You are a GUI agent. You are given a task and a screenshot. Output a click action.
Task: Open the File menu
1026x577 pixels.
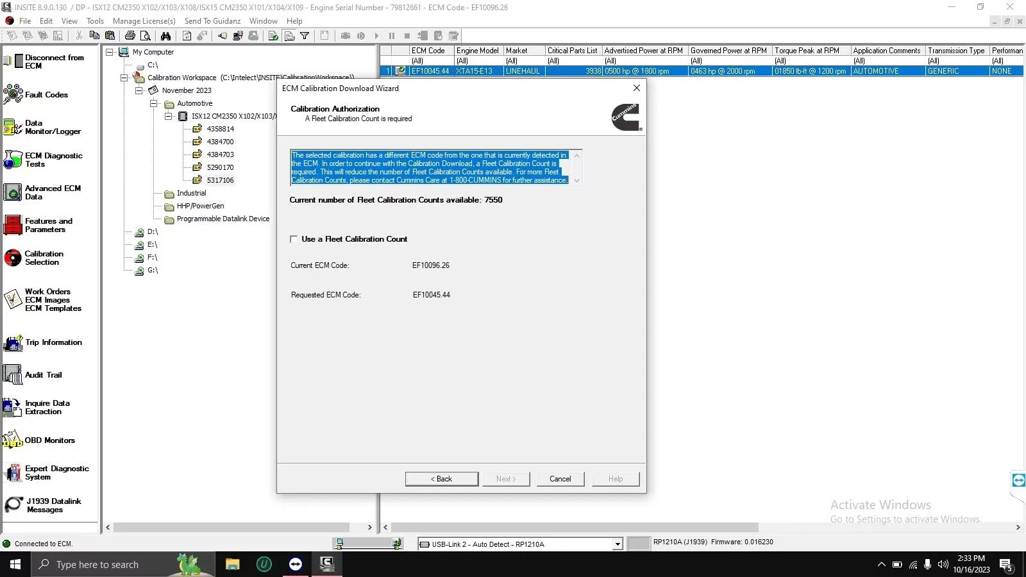tap(25, 21)
